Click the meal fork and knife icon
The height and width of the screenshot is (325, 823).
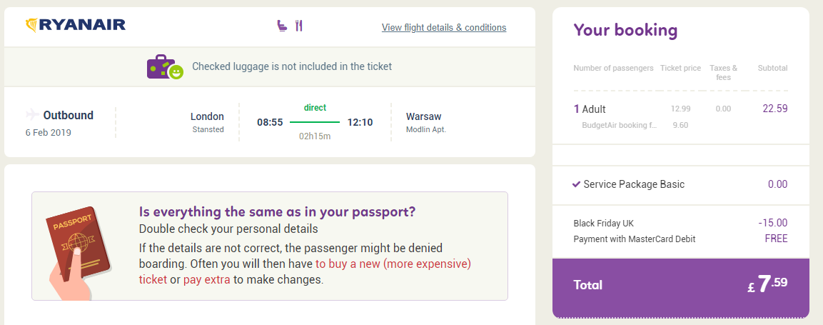coord(298,25)
